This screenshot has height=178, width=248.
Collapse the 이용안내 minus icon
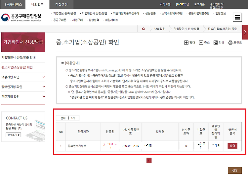62,63
